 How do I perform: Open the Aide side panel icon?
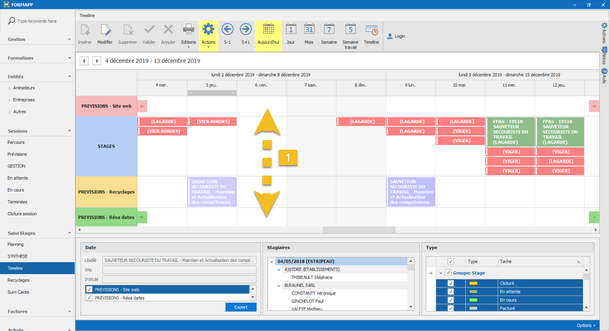[x=604, y=71]
